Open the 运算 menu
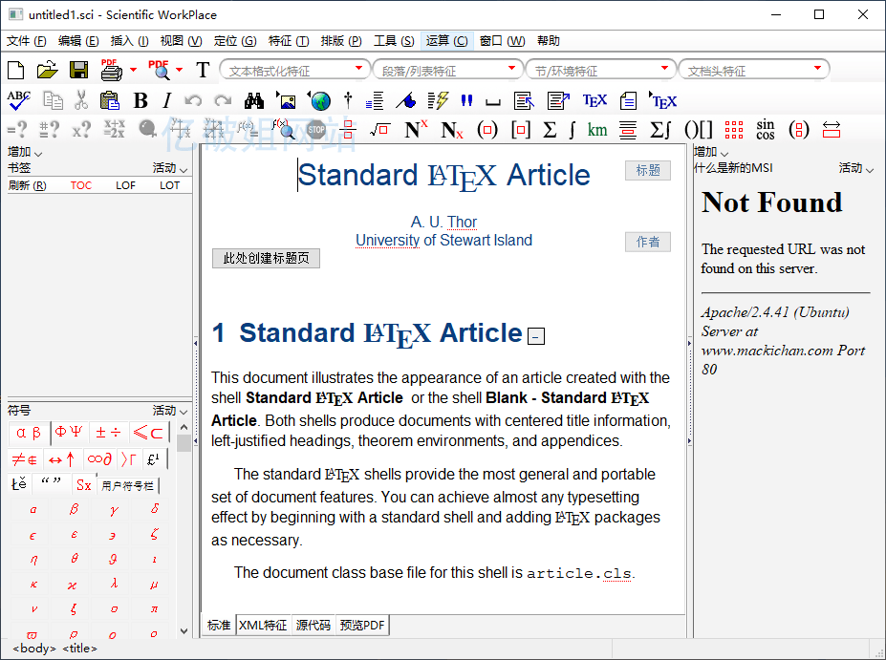Image resolution: width=886 pixels, height=660 pixels. (446, 41)
